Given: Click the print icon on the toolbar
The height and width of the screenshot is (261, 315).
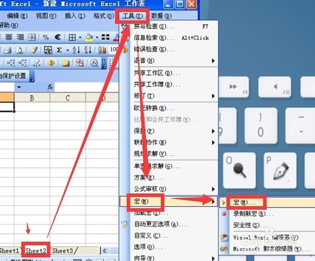Looking at the screenshot, I should tap(8, 50).
